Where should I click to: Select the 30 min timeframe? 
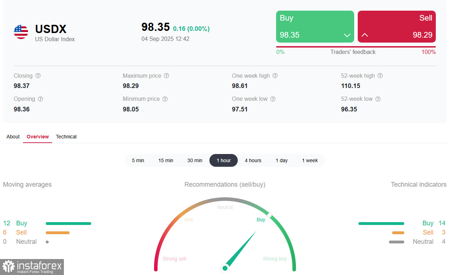click(195, 160)
